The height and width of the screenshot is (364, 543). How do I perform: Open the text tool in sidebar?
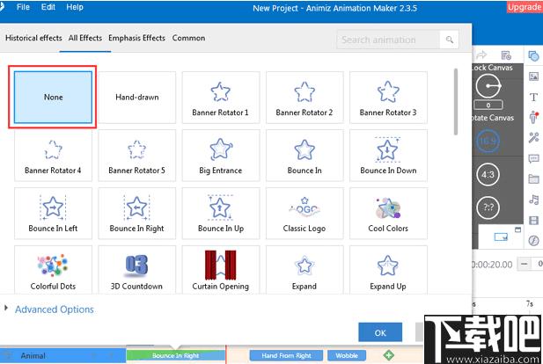coord(533,98)
